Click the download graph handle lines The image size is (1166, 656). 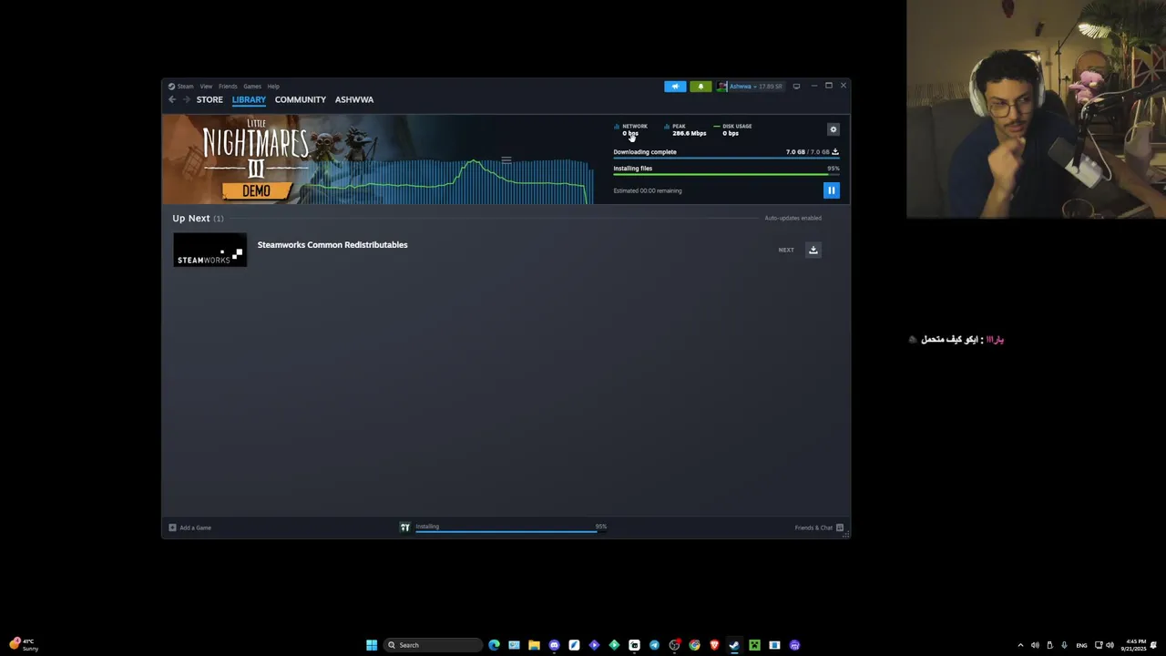tap(506, 160)
